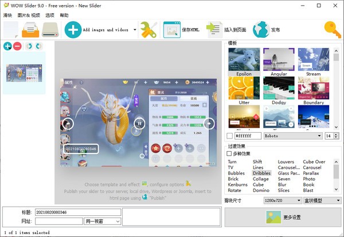Viewport: 344px width, 237px height.
Task: Click the save project disk icon
Action: point(50,30)
